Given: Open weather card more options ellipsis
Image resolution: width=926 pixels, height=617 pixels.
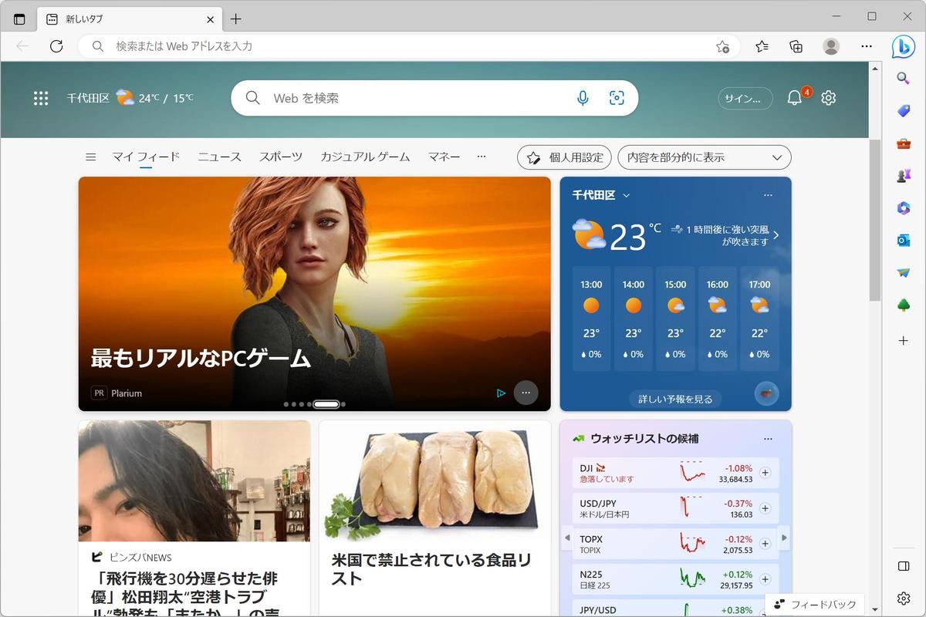Looking at the screenshot, I should click(768, 195).
